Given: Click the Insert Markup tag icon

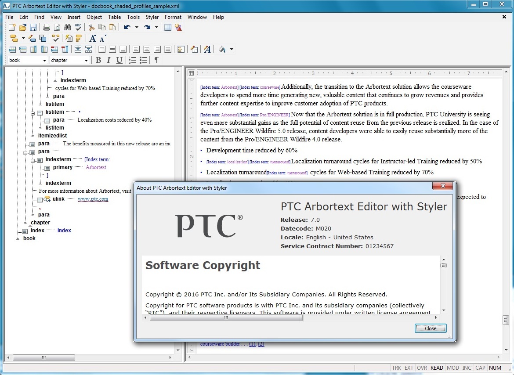Looking at the screenshot, I should point(14,38).
